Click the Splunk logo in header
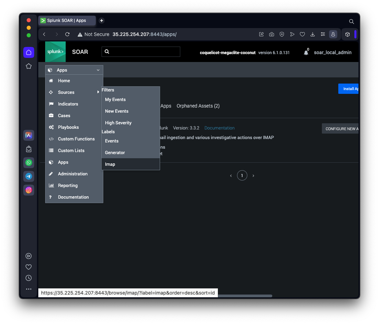 [55, 52]
